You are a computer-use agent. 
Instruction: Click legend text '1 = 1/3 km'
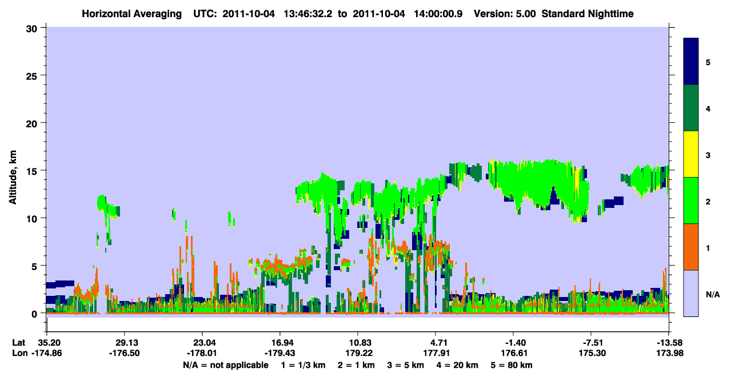click(x=303, y=365)
